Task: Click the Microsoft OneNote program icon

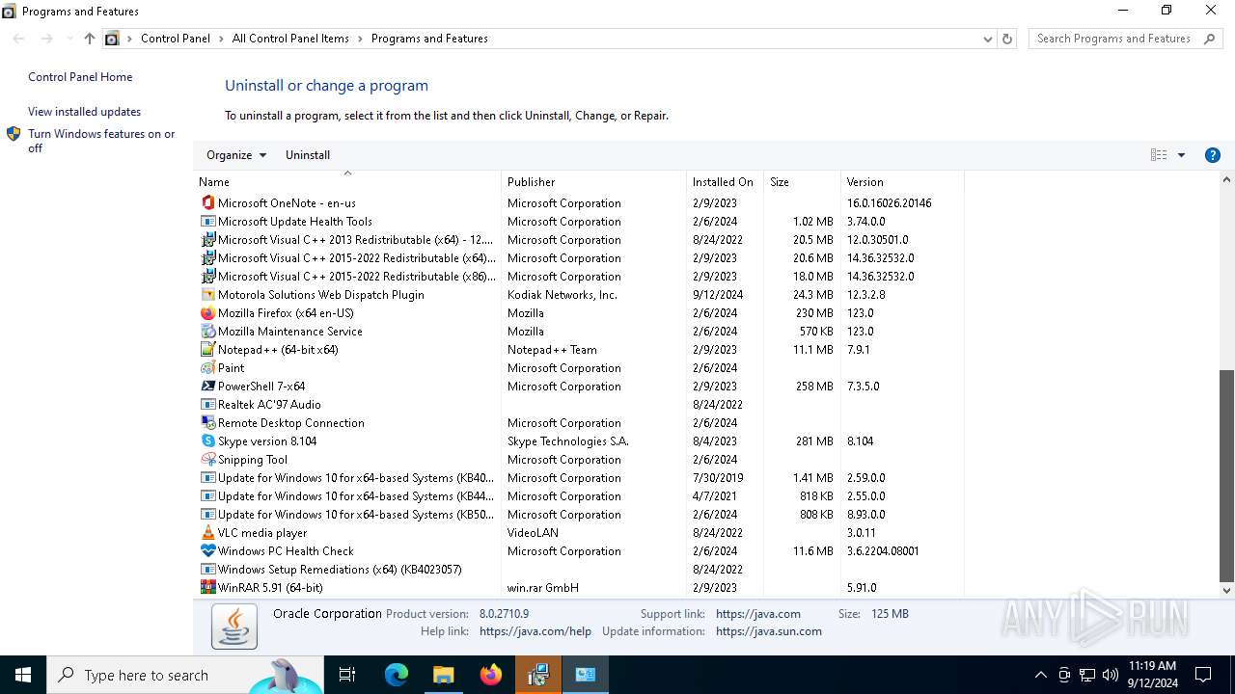Action: point(207,203)
